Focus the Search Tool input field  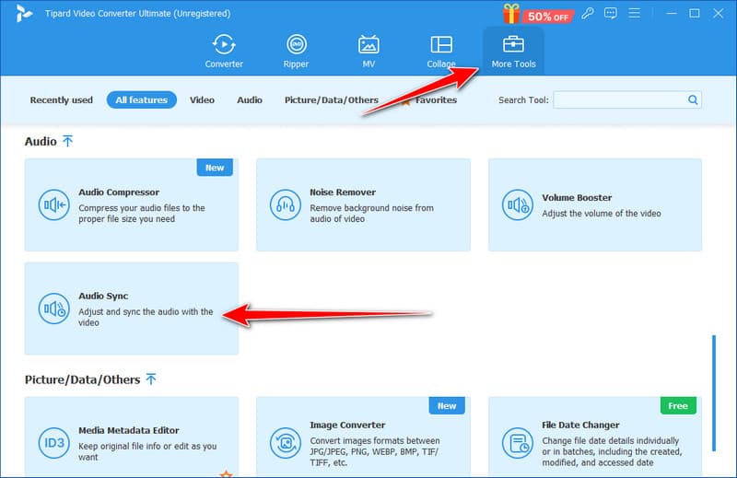(627, 99)
